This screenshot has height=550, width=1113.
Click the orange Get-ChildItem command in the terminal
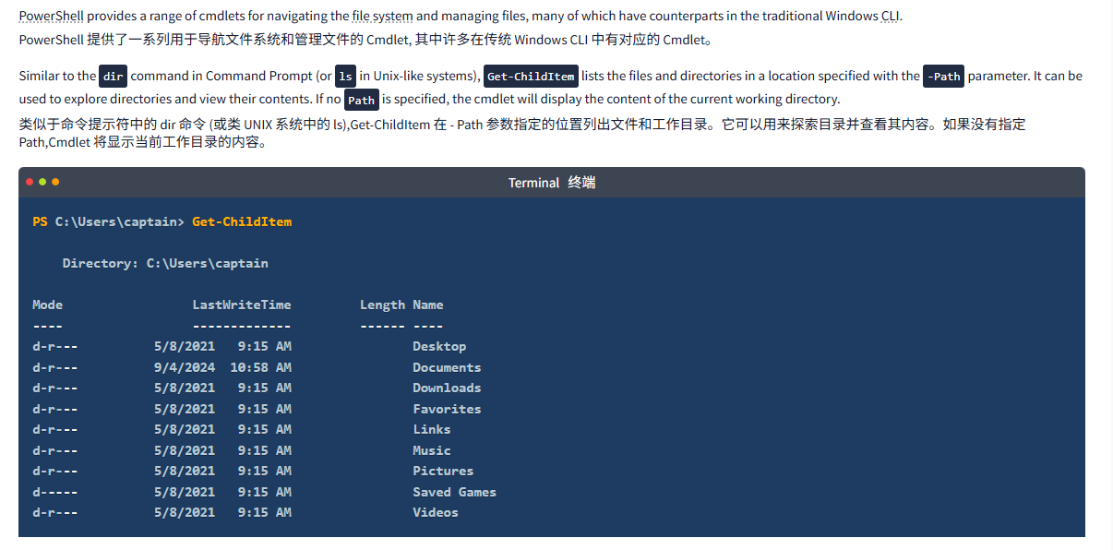[242, 221]
